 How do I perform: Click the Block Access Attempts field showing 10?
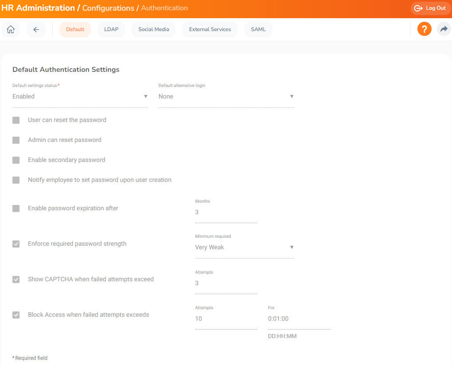tap(226, 319)
